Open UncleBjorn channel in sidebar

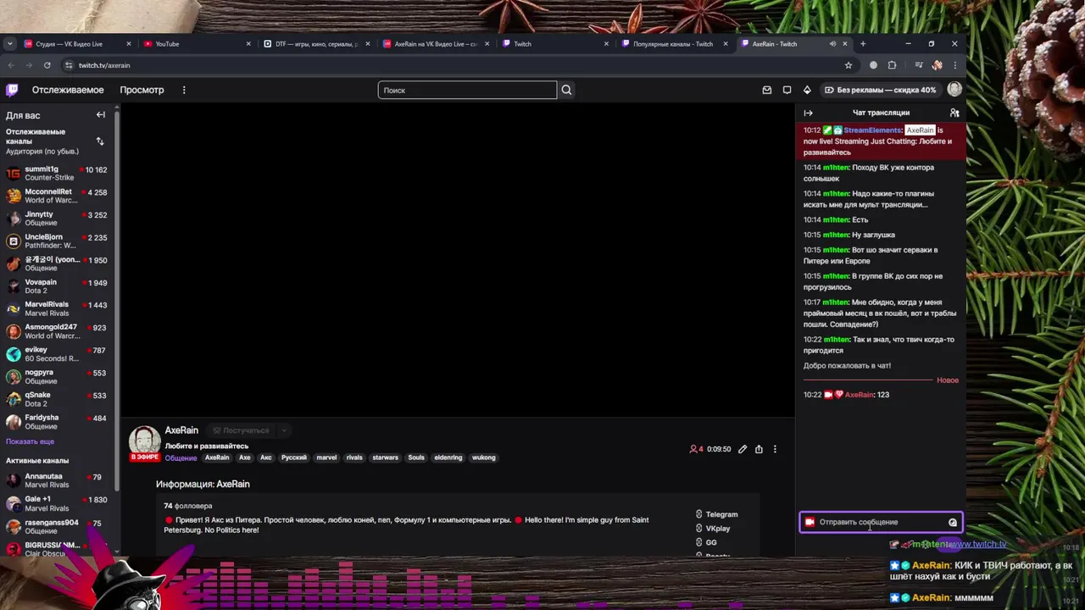pos(57,241)
